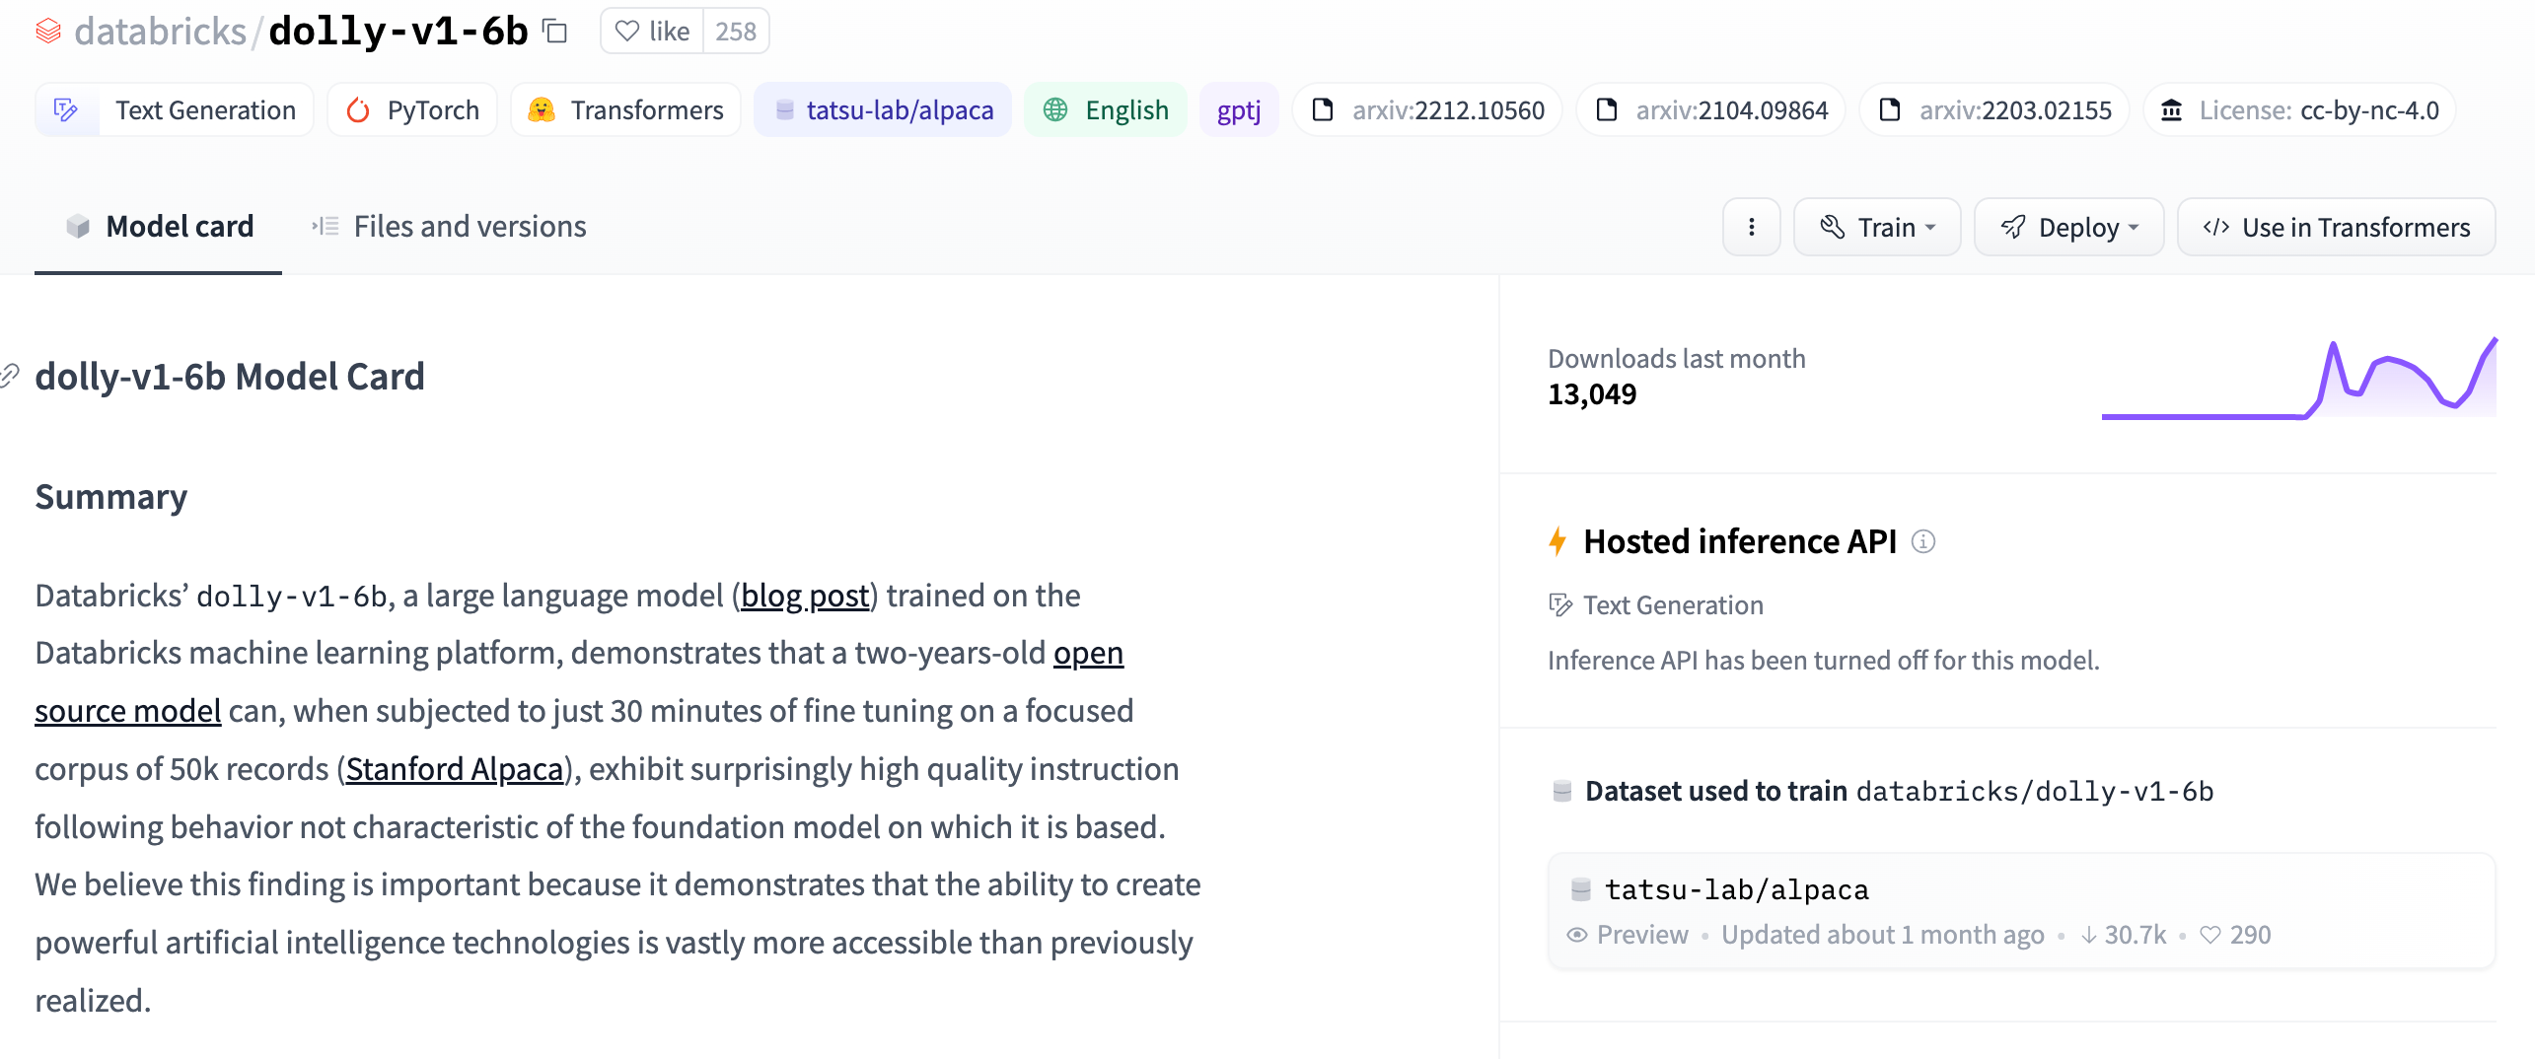Click the gptj tag

[1239, 109]
